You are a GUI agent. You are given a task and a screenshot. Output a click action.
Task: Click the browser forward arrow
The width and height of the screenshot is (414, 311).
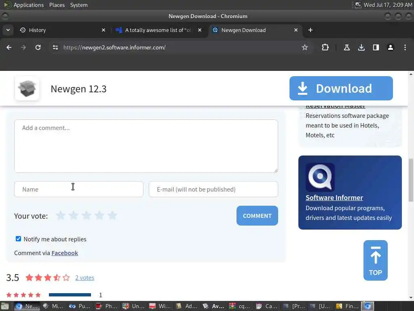point(23,47)
